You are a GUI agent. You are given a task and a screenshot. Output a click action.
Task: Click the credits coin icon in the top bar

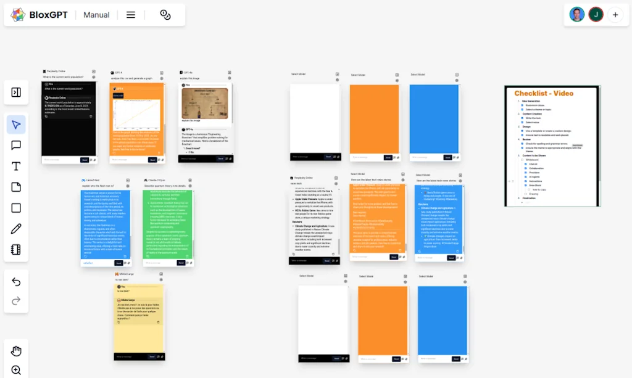point(165,14)
